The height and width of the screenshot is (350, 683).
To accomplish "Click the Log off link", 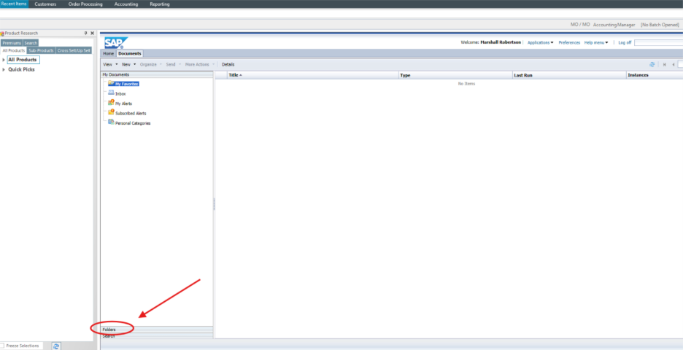I will click(625, 42).
